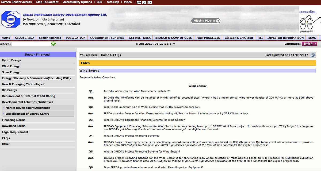Click the date and time display
Viewport: 321px width, 171px height.
[156, 44]
